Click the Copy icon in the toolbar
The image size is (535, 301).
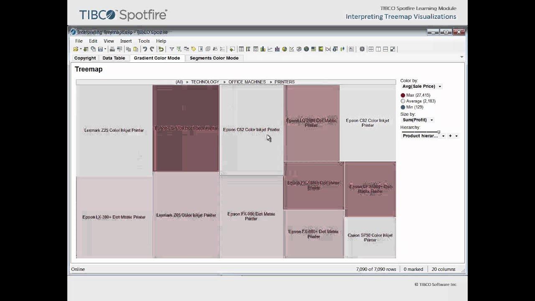click(128, 49)
